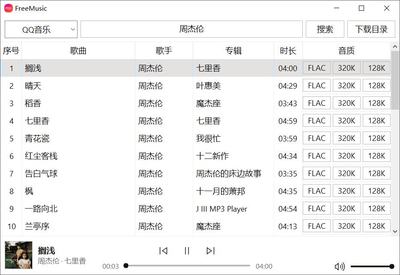Download 枫 in 320K quality
This screenshot has width=400, height=275.
pyautogui.click(x=346, y=191)
